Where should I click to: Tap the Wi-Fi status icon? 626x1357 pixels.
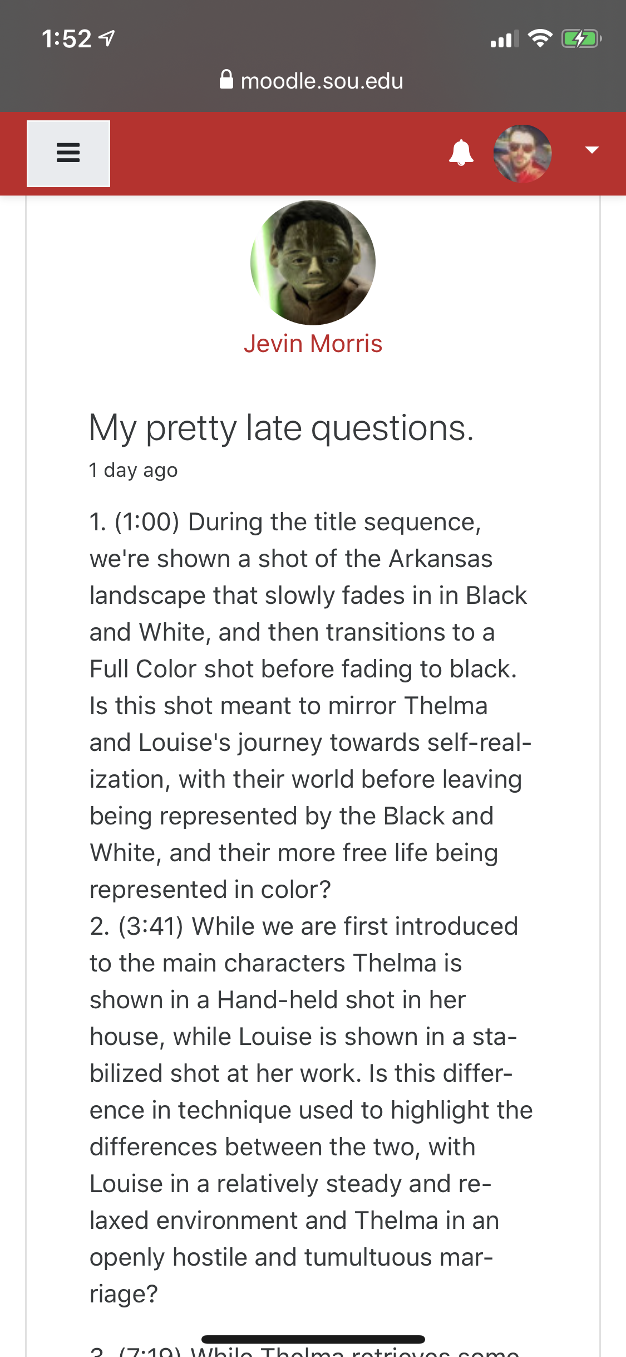tap(540, 38)
